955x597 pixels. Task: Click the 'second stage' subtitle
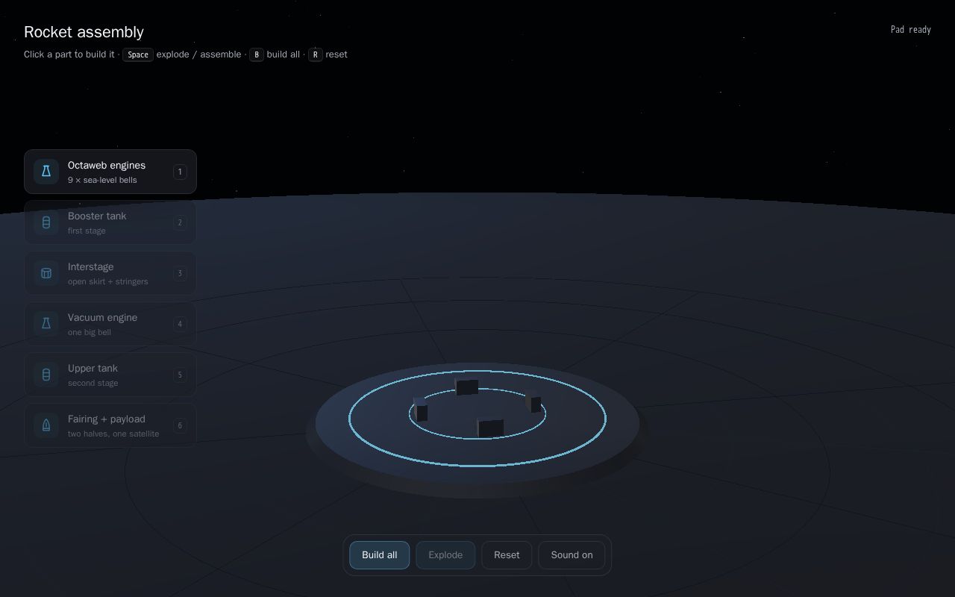(93, 384)
